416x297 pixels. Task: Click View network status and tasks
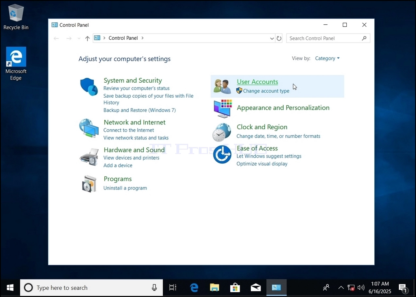click(x=136, y=138)
